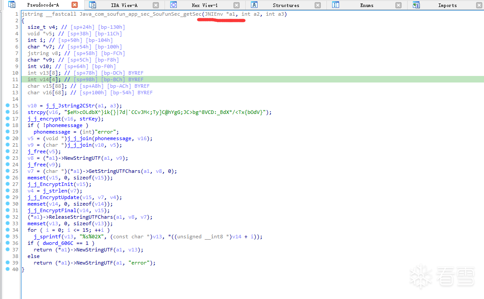Click the Enums tab icon
Screen dimensions: 484x299
pyautogui.click(x=336, y=5)
